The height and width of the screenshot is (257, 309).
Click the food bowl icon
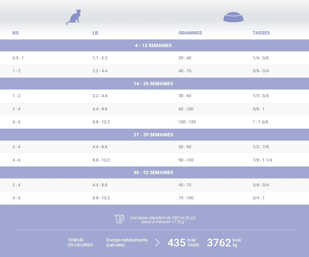tap(233, 17)
